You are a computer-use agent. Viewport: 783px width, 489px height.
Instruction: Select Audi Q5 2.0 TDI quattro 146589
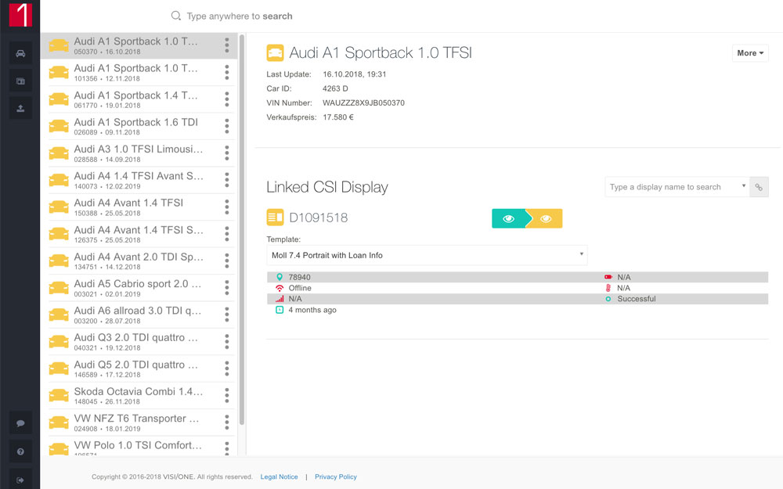pyautogui.click(x=139, y=369)
